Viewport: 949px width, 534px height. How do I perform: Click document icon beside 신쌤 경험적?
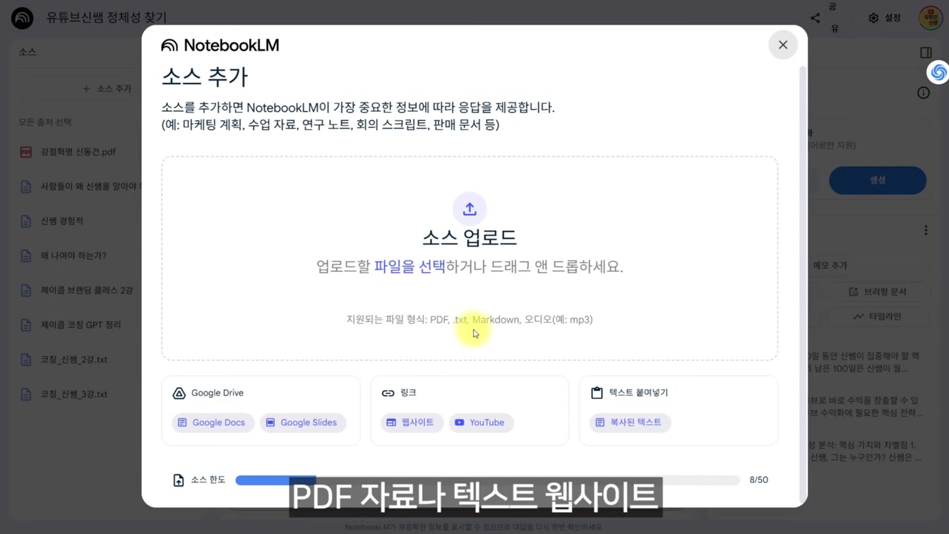[x=26, y=221]
